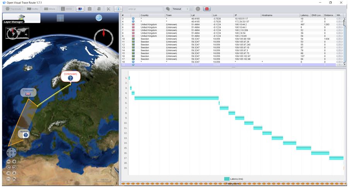This screenshot has width=349, height=188.
Task: Select the highlighted row 19 in the table
Action: [229, 65]
